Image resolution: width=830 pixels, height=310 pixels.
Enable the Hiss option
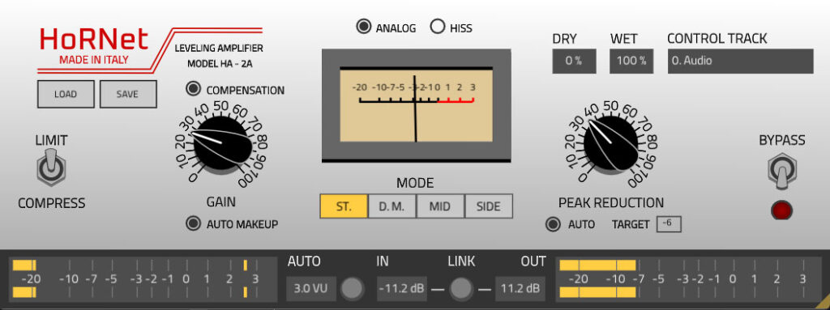point(438,27)
